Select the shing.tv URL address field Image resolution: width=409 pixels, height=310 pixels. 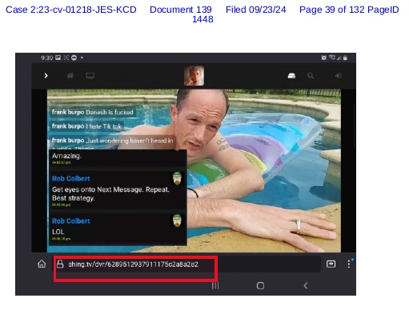click(x=186, y=264)
